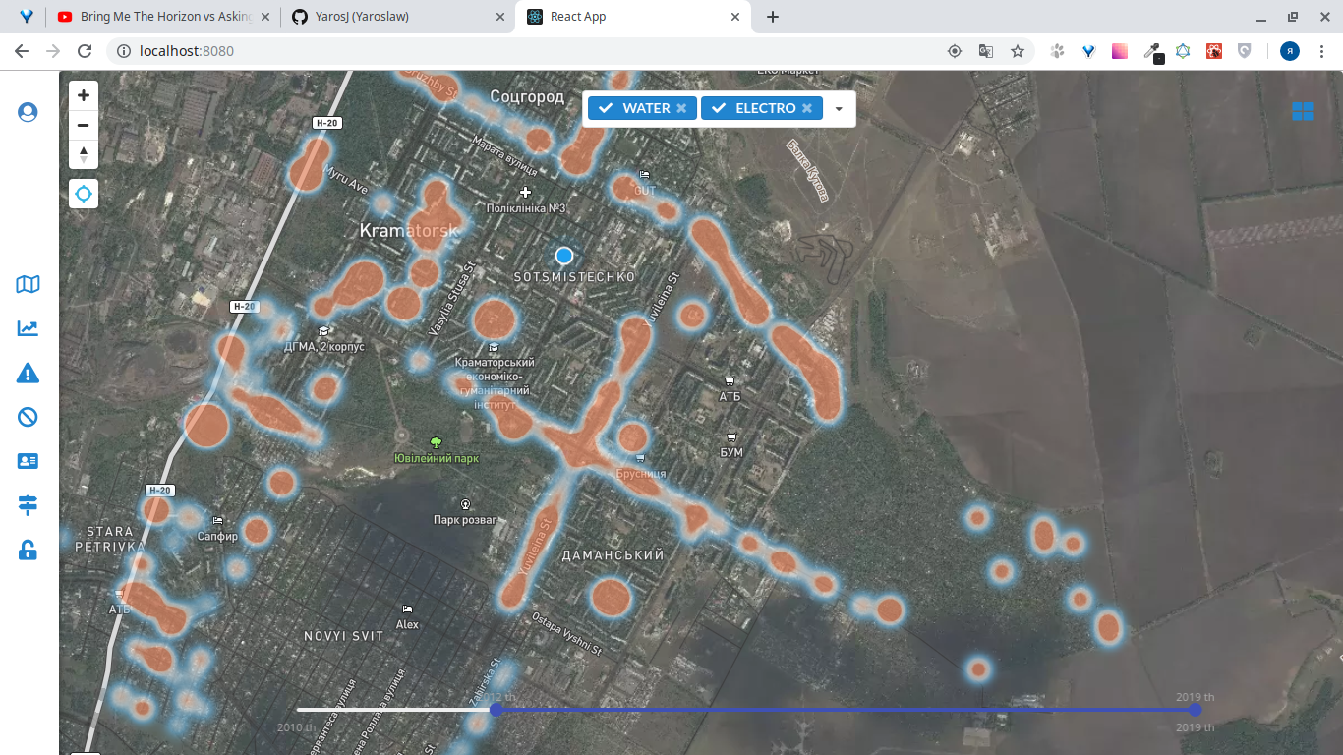1343x755 pixels.
Task: Click the Alex place label
Action: pyautogui.click(x=407, y=624)
